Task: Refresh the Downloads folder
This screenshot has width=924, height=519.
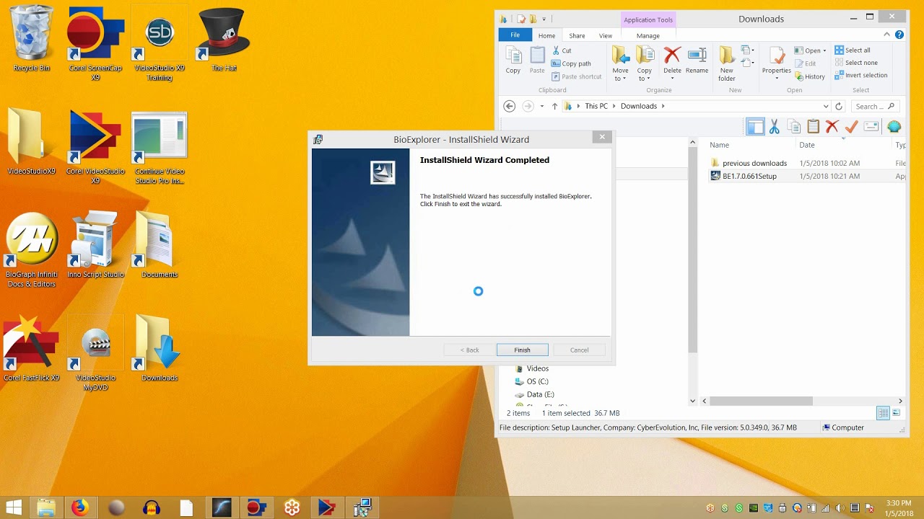Action: [x=839, y=106]
